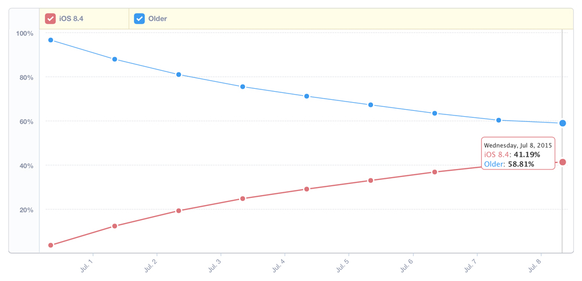The width and height of the screenshot is (582, 281).
Task: Click iOS 8.4 data point on the 20% gridline
Action: 179,211
